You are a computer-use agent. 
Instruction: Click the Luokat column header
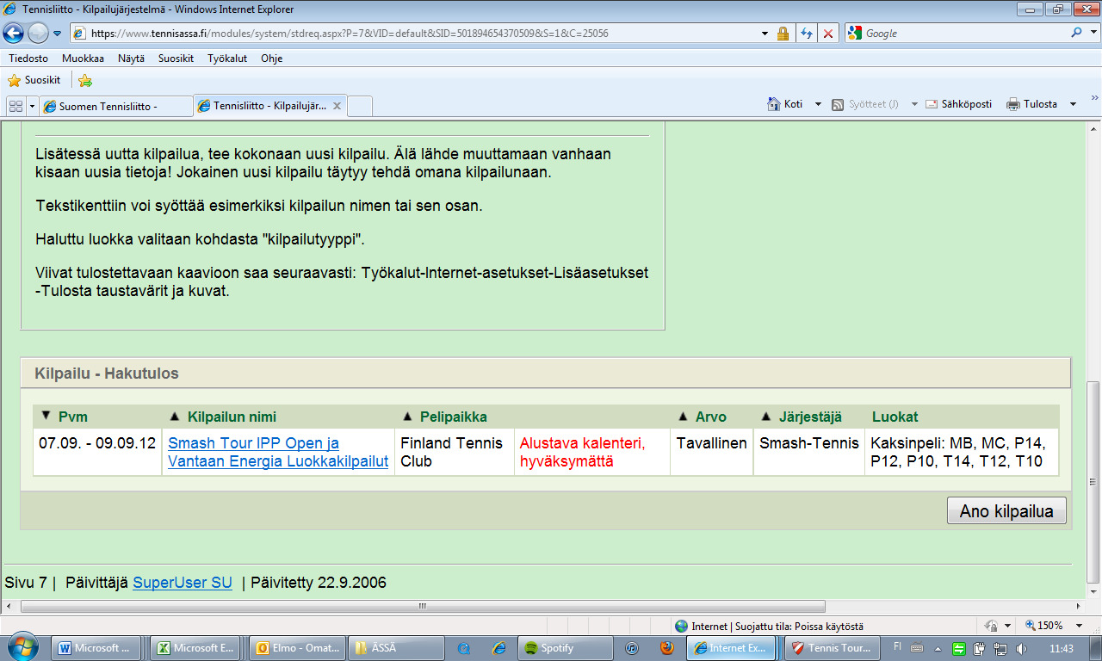(x=895, y=417)
